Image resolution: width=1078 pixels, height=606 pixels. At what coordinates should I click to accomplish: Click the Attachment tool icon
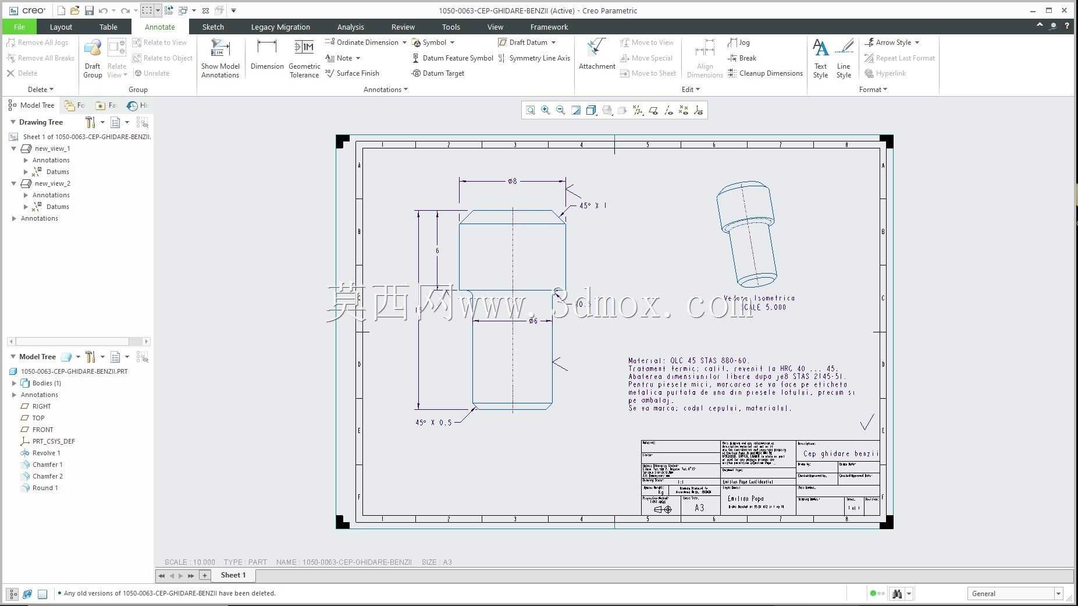pyautogui.click(x=597, y=54)
